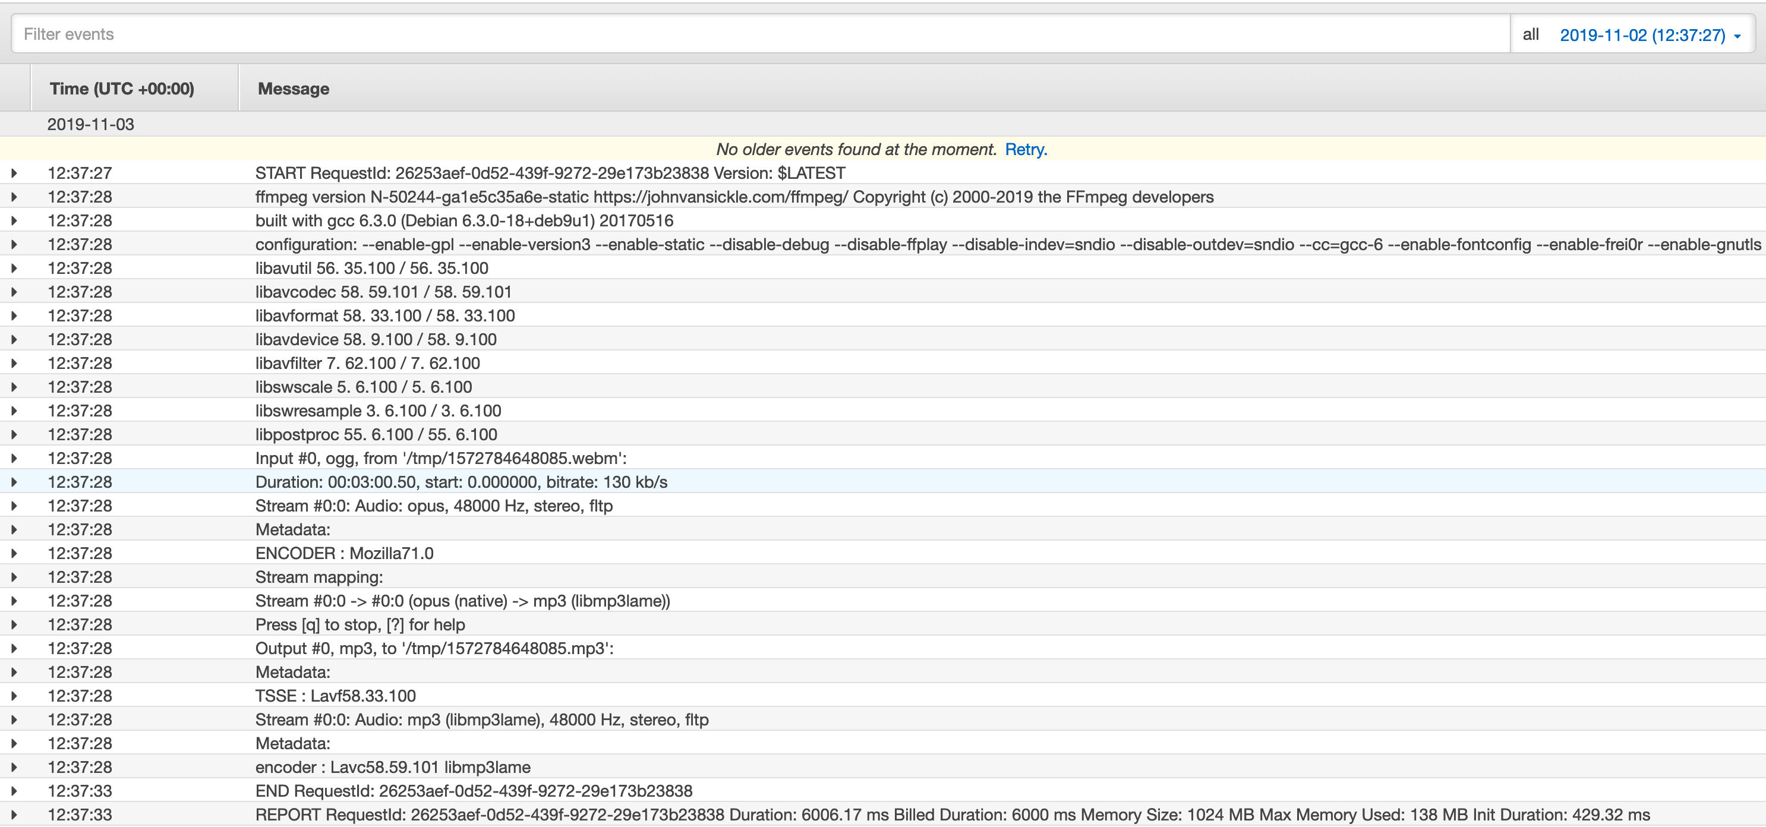Expand the TSSE : Lavf58.33.100 entry
This screenshot has width=1766, height=827.
14,696
